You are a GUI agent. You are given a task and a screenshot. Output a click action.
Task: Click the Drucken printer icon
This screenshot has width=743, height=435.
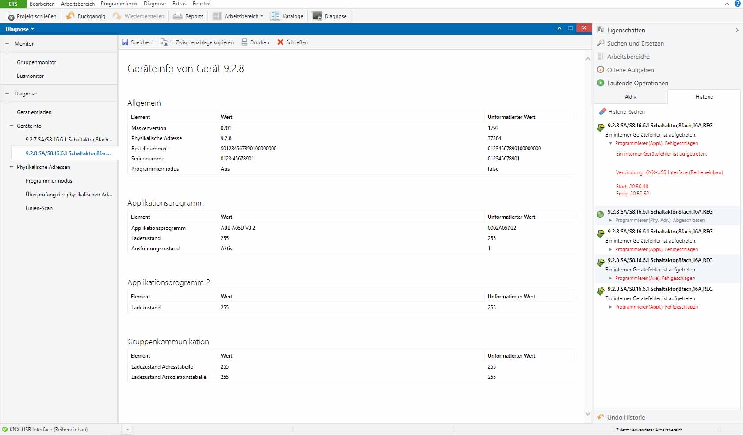tap(245, 42)
